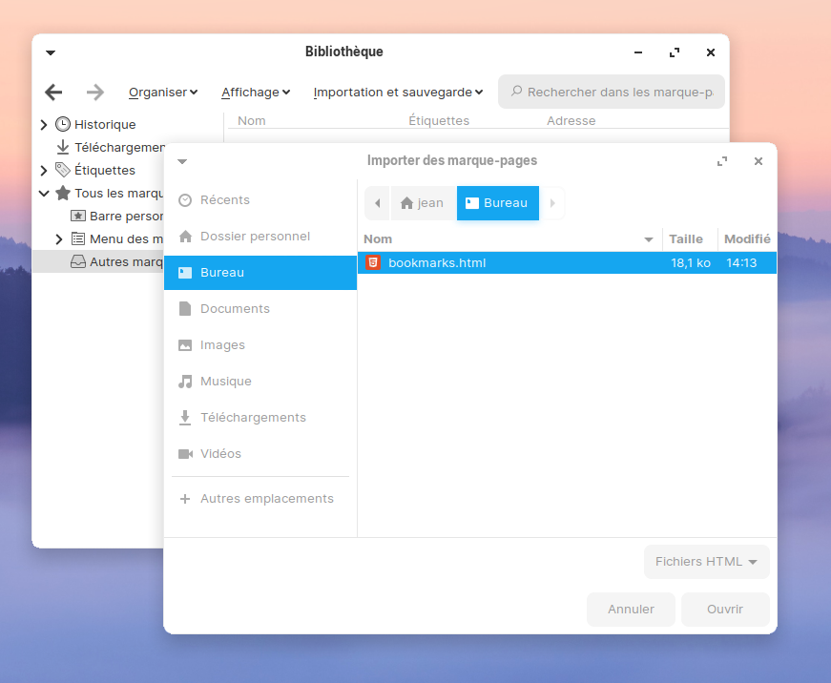The width and height of the screenshot is (831, 683).
Task: Go to Dossier personnel folder
Action: 254,237
